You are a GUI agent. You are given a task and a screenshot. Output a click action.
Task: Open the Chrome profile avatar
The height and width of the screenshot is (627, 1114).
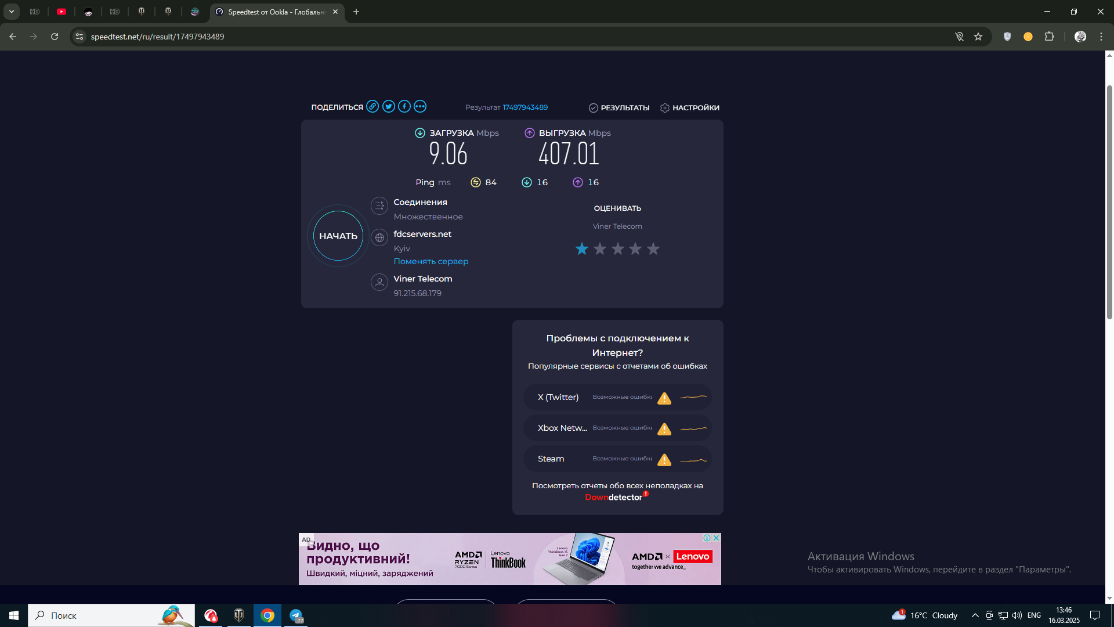coord(1080,37)
